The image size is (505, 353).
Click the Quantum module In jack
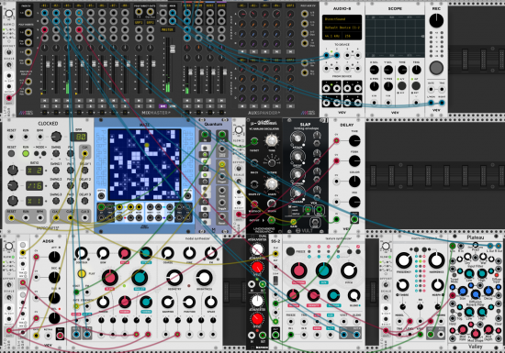point(205,135)
